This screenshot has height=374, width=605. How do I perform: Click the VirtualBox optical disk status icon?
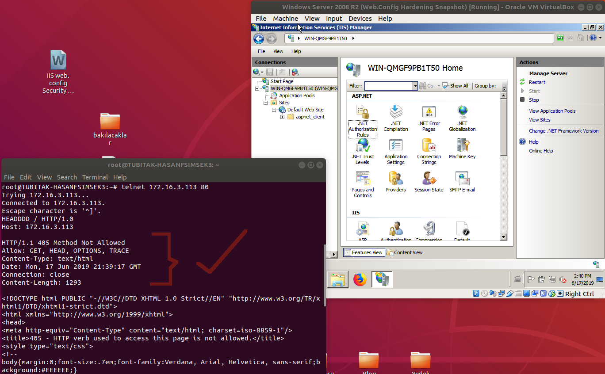coord(485,294)
